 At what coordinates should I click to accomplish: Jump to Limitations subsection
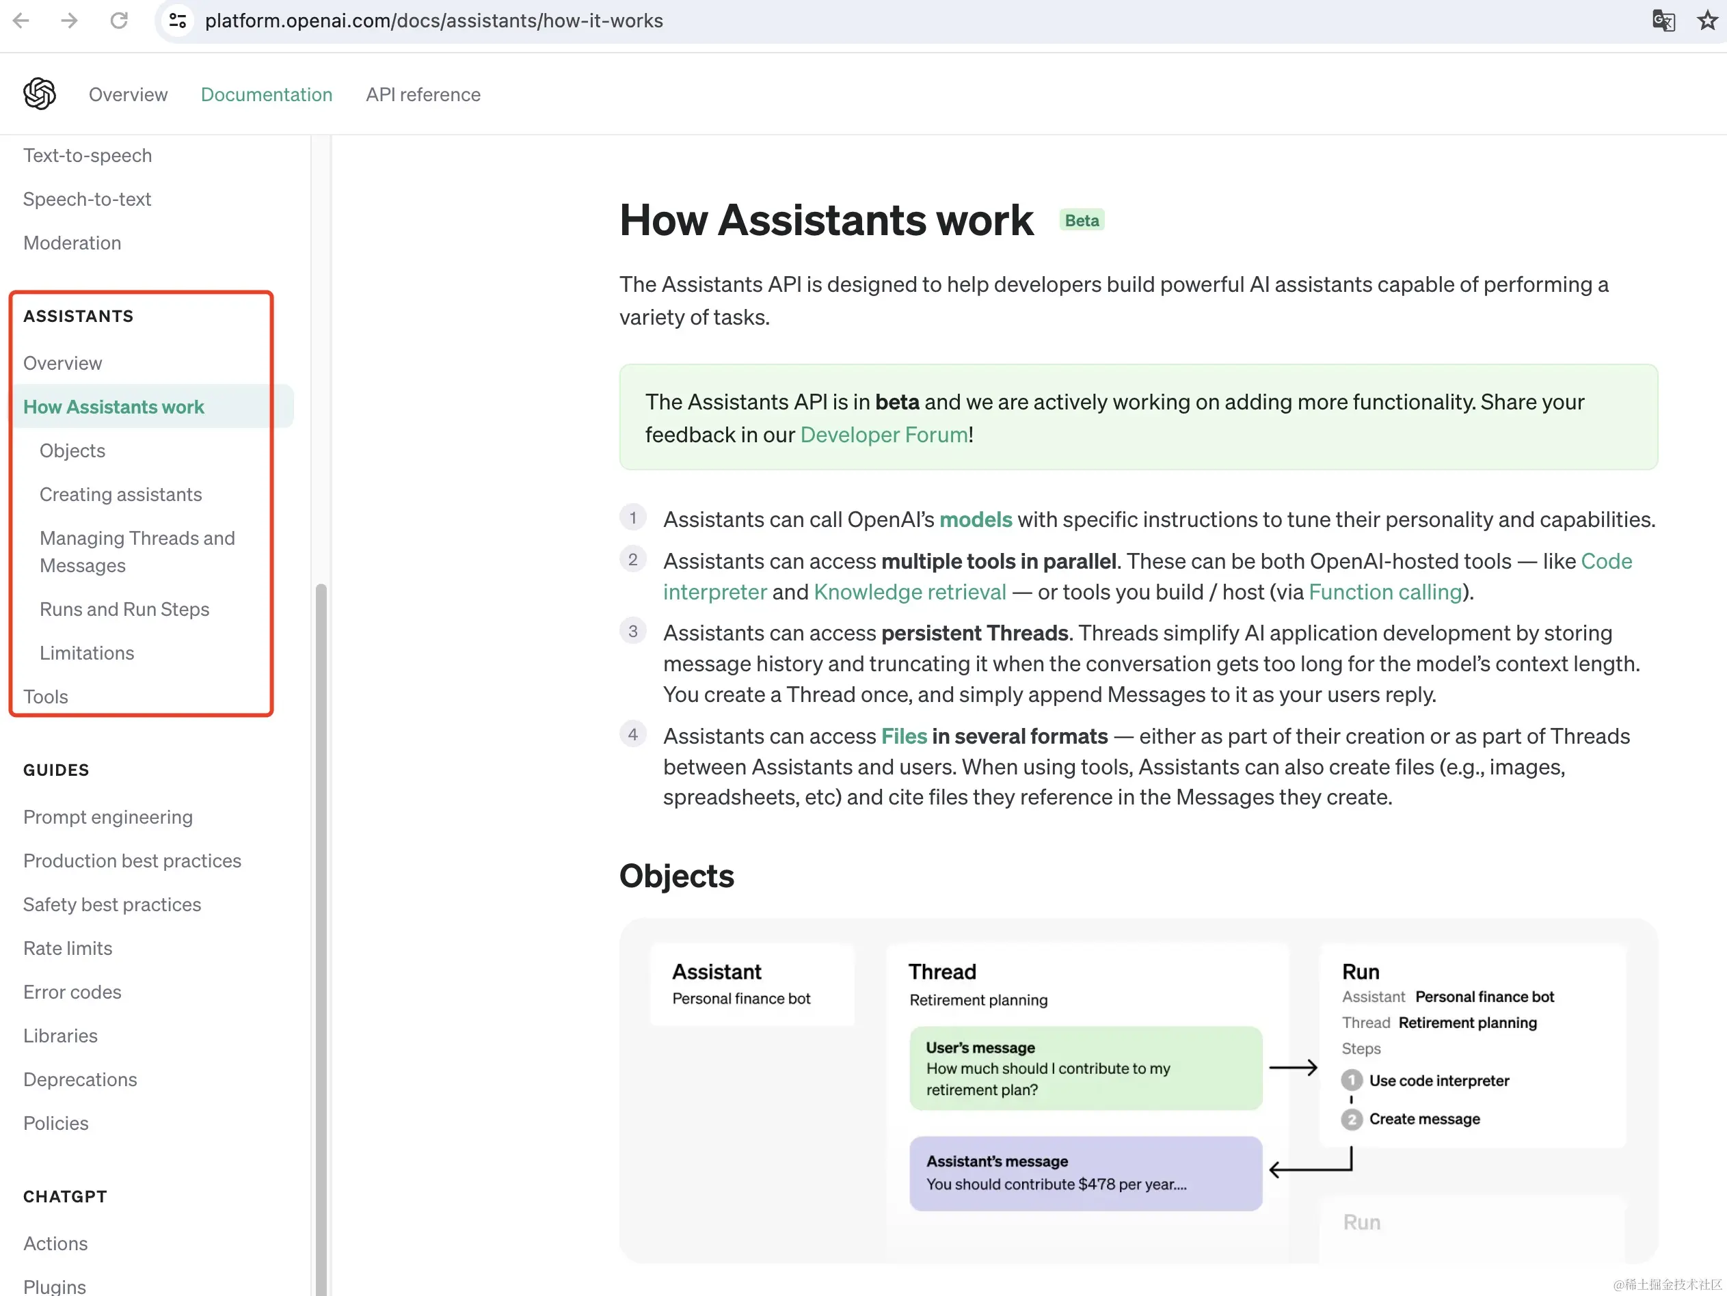click(87, 653)
